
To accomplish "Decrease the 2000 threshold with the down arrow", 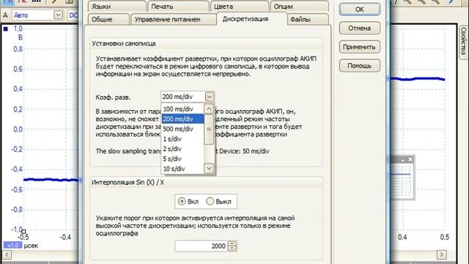I will (232, 249).
